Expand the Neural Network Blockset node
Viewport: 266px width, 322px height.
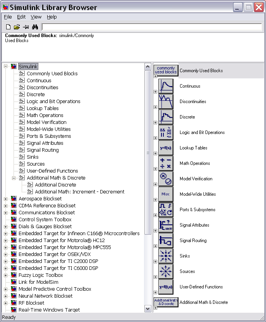point(5,296)
